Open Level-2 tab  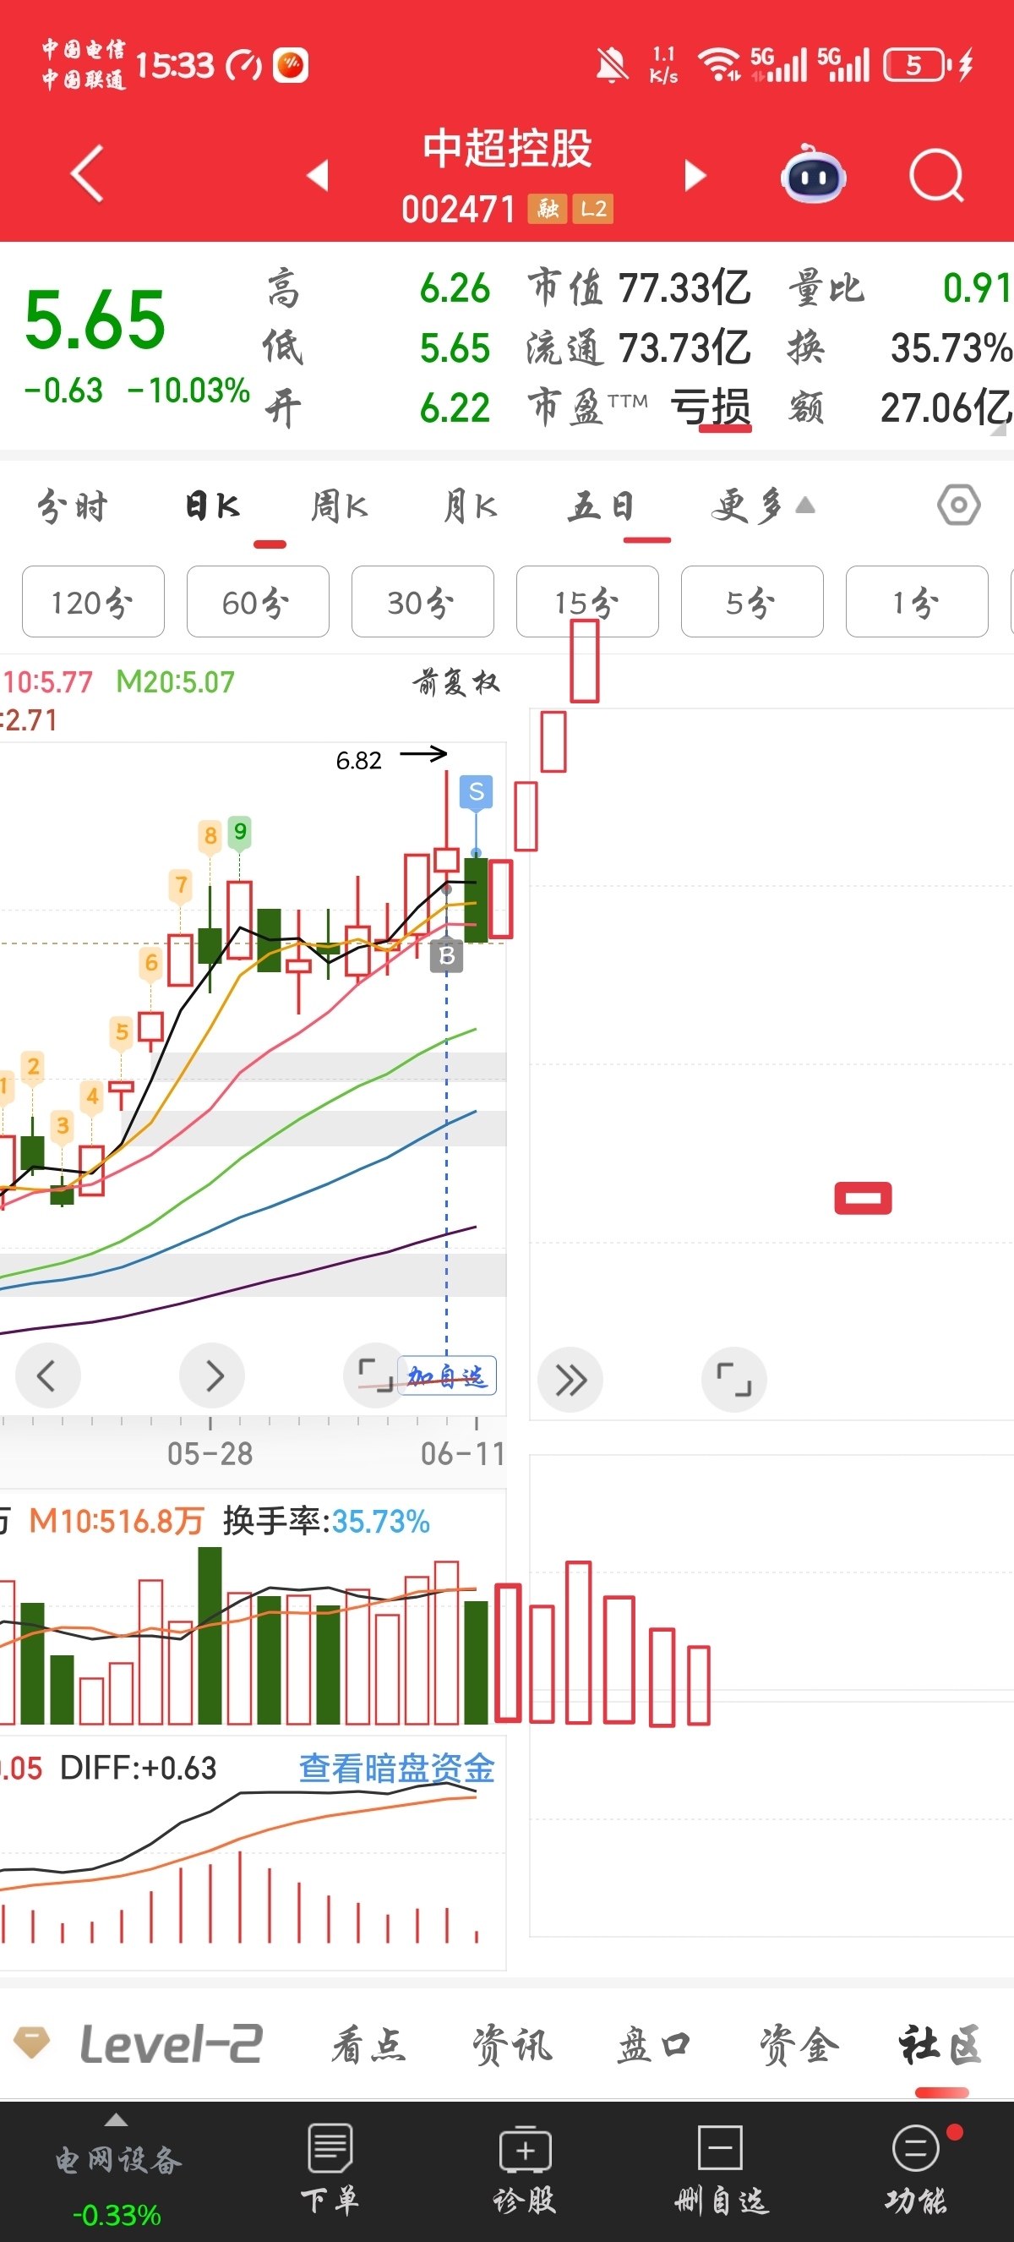[x=171, y=2043]
